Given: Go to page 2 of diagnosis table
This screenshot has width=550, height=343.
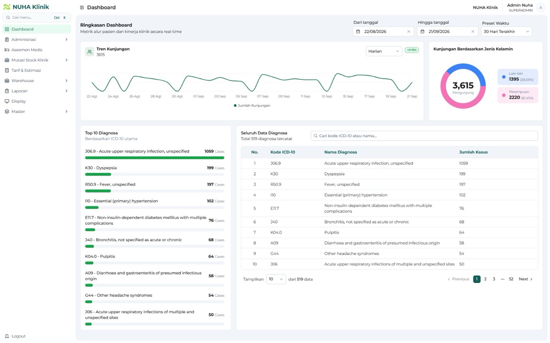Looking at the screenshot, I should 485,279.
